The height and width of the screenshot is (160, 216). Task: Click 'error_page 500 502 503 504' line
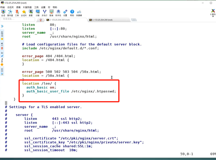tap(61, 72)
